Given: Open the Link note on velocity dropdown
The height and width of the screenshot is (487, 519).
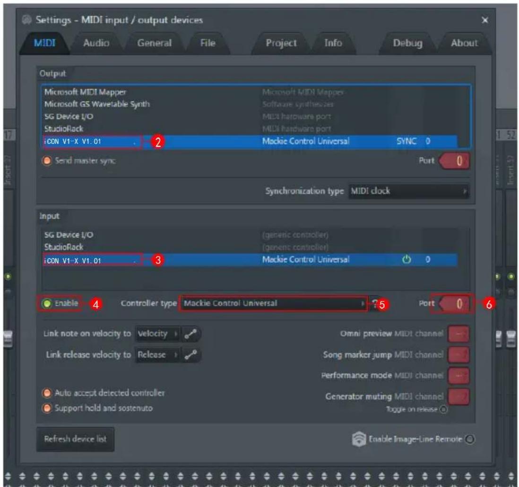Looking at the screenshot, I should tap(158, 334).
